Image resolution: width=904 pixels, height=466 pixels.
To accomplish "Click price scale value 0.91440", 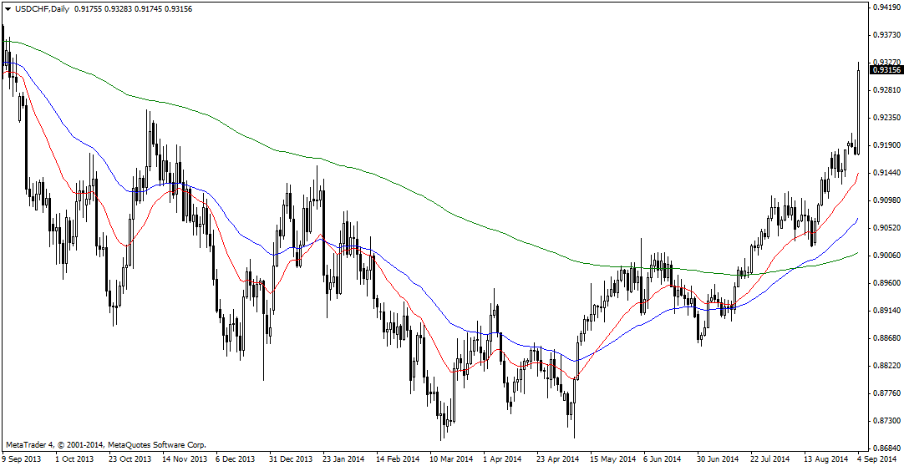I will point(887,172).
